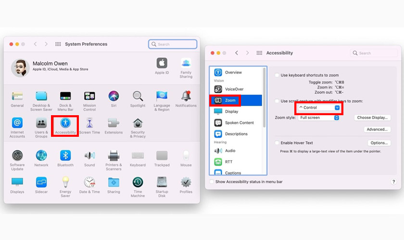
Task: Select Zoom in Accessibility sidebar
Action: pos(236,100)
